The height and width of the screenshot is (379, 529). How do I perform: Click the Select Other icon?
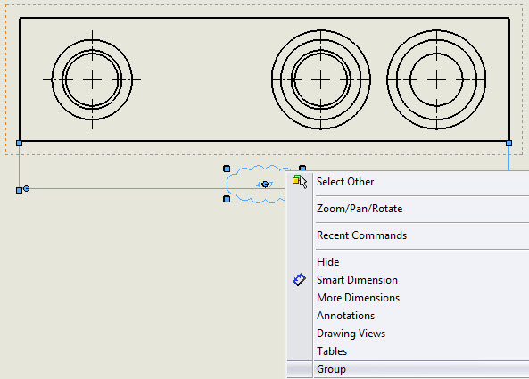[x=300, y=182]
